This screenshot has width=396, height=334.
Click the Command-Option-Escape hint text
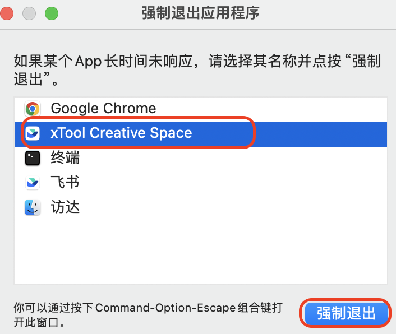click(148, 315)
